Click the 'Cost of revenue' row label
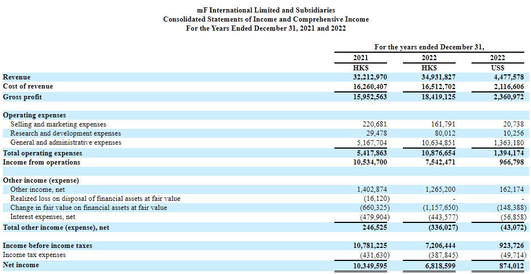Screen dimensions: 531x274 tap(28, 86)
